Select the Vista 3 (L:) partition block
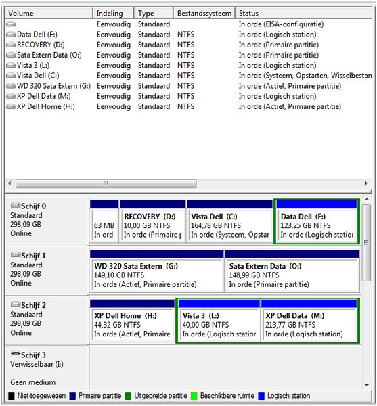 click(219, 321)
